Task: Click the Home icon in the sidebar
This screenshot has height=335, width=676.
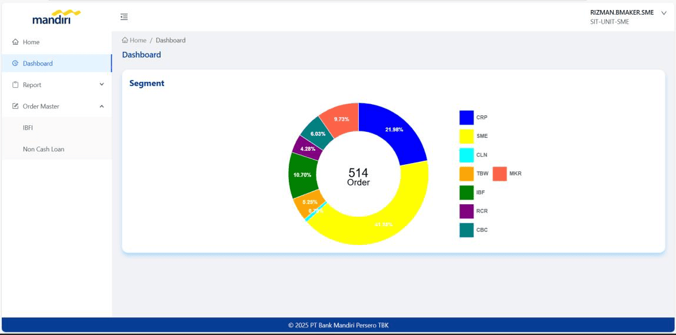Action: (x=15, y=42)
